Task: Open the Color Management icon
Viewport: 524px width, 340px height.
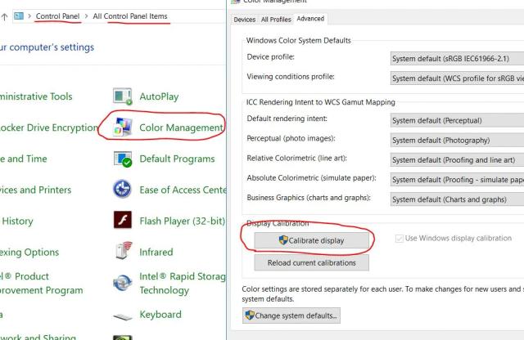Action: tap(122, 127)
